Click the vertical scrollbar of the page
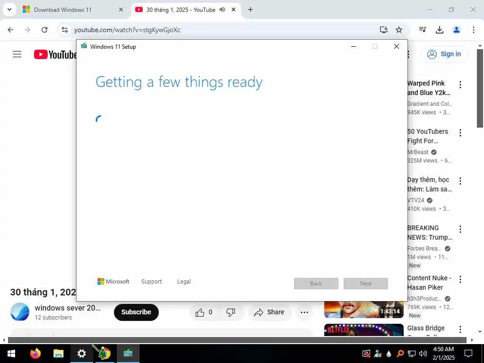The width and height of the screenshot is (484, 363). (x=480, y=88)
